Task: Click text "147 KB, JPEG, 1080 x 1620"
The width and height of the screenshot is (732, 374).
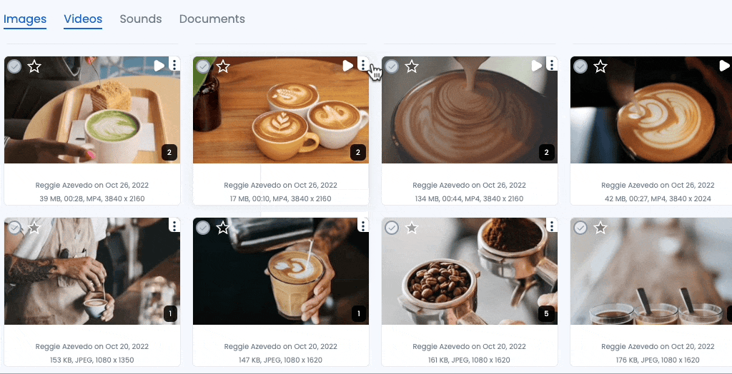Action: (280, 360)
